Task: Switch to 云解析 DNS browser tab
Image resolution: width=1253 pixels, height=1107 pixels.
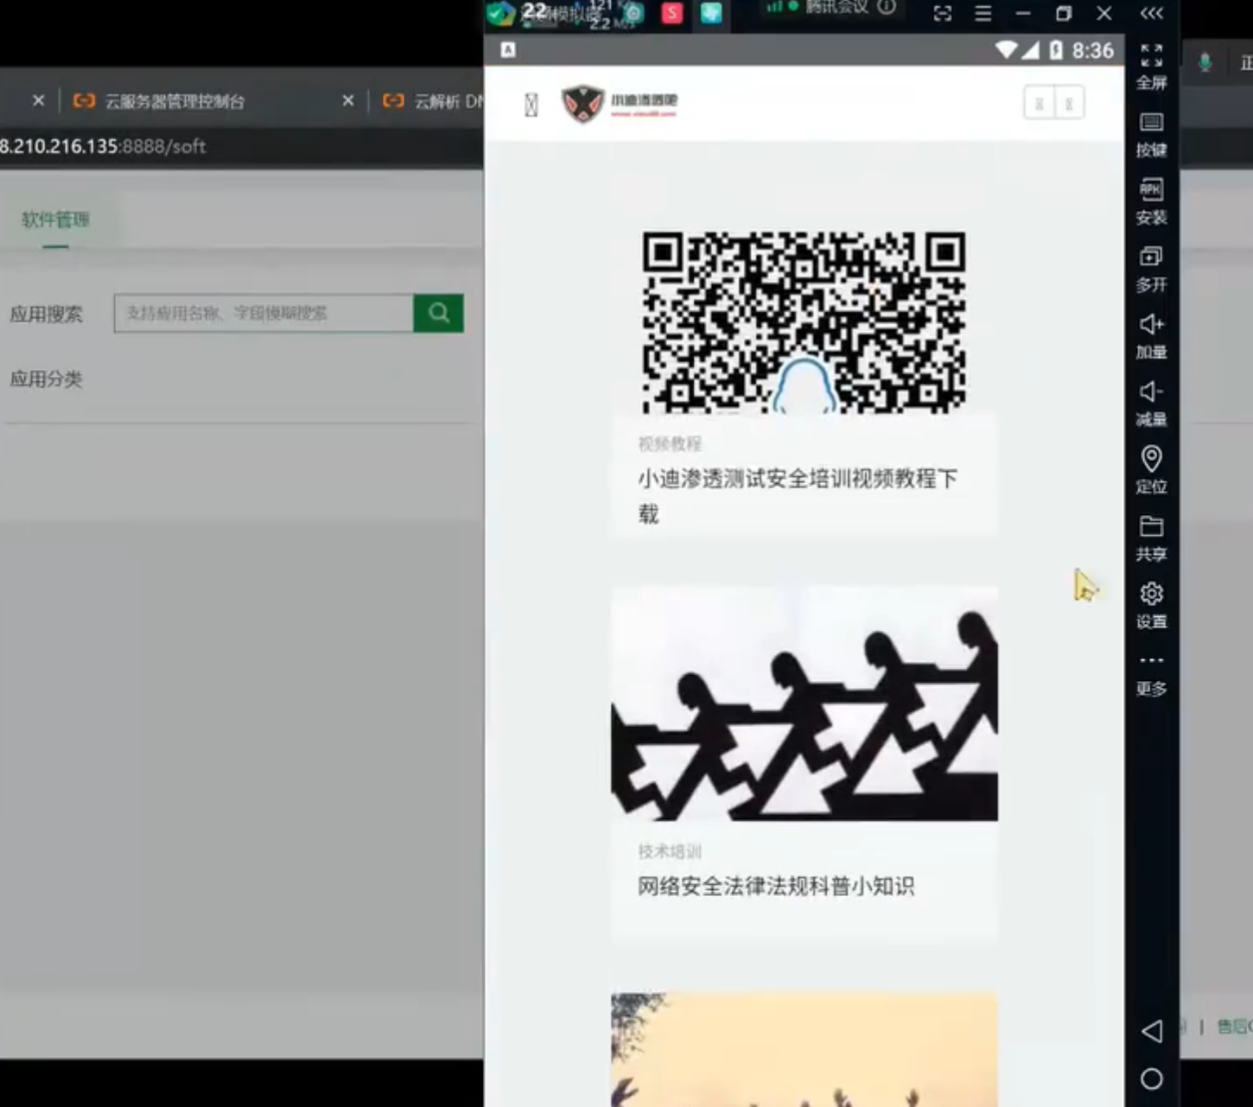Action: click(x=432, y=101)
